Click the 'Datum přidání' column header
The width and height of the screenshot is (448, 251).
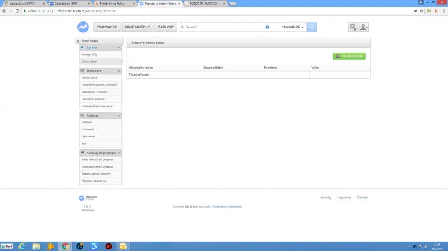click(213, 68)
